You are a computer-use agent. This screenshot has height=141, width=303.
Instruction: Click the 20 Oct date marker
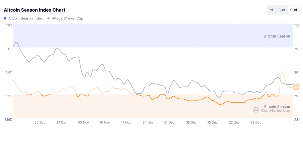(40, 122)
